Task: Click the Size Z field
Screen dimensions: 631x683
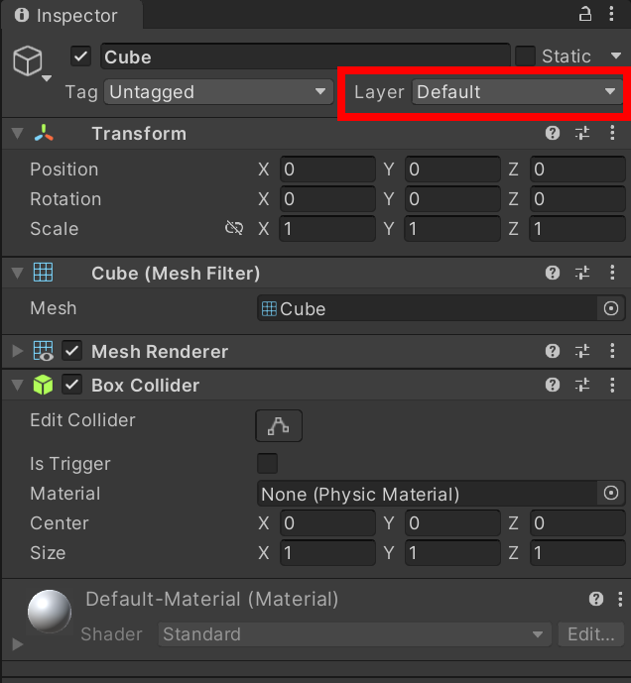Action: 577,552
